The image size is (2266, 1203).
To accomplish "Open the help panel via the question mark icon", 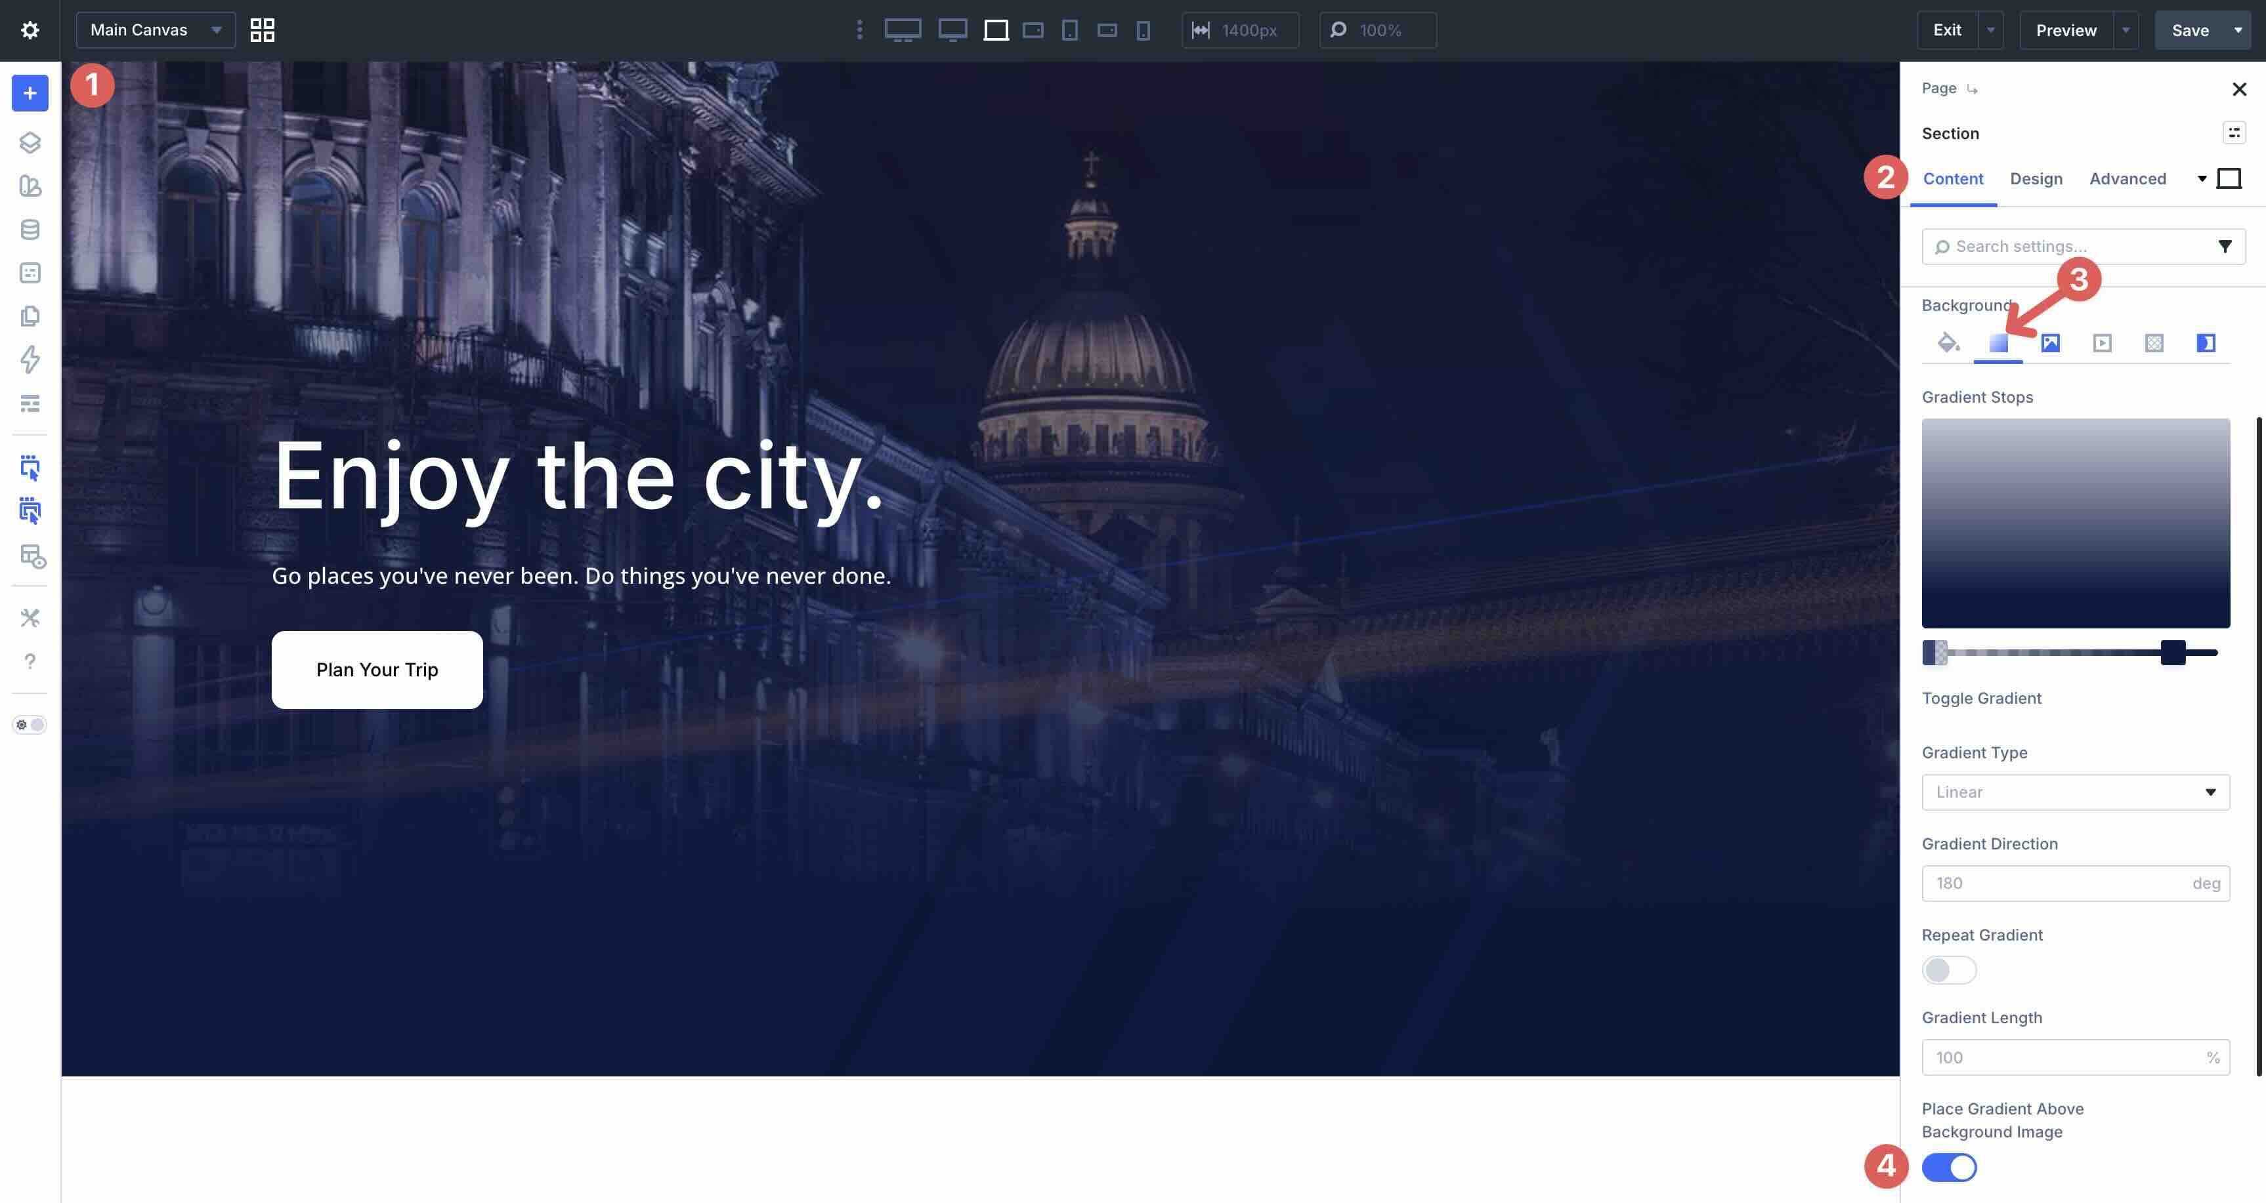I will click(30, 661).
